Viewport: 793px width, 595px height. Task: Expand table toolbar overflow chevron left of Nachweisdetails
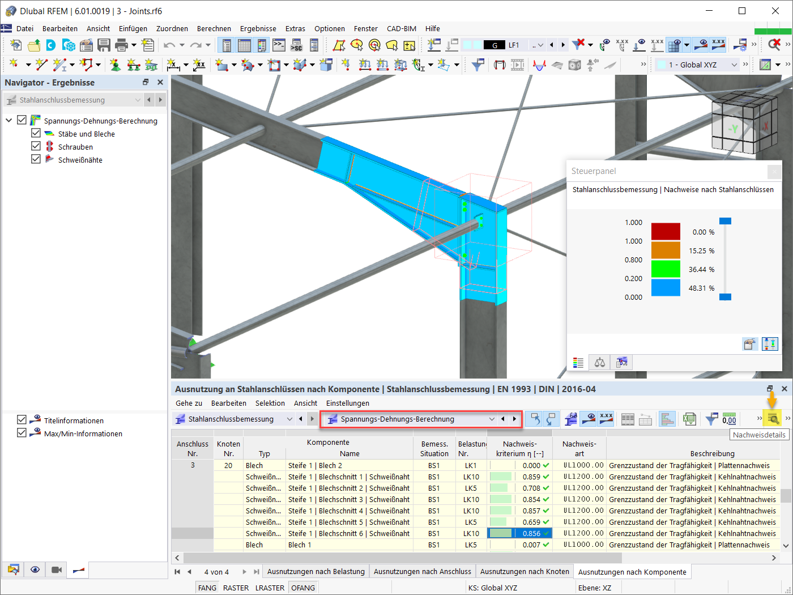(x=759, y=419)
